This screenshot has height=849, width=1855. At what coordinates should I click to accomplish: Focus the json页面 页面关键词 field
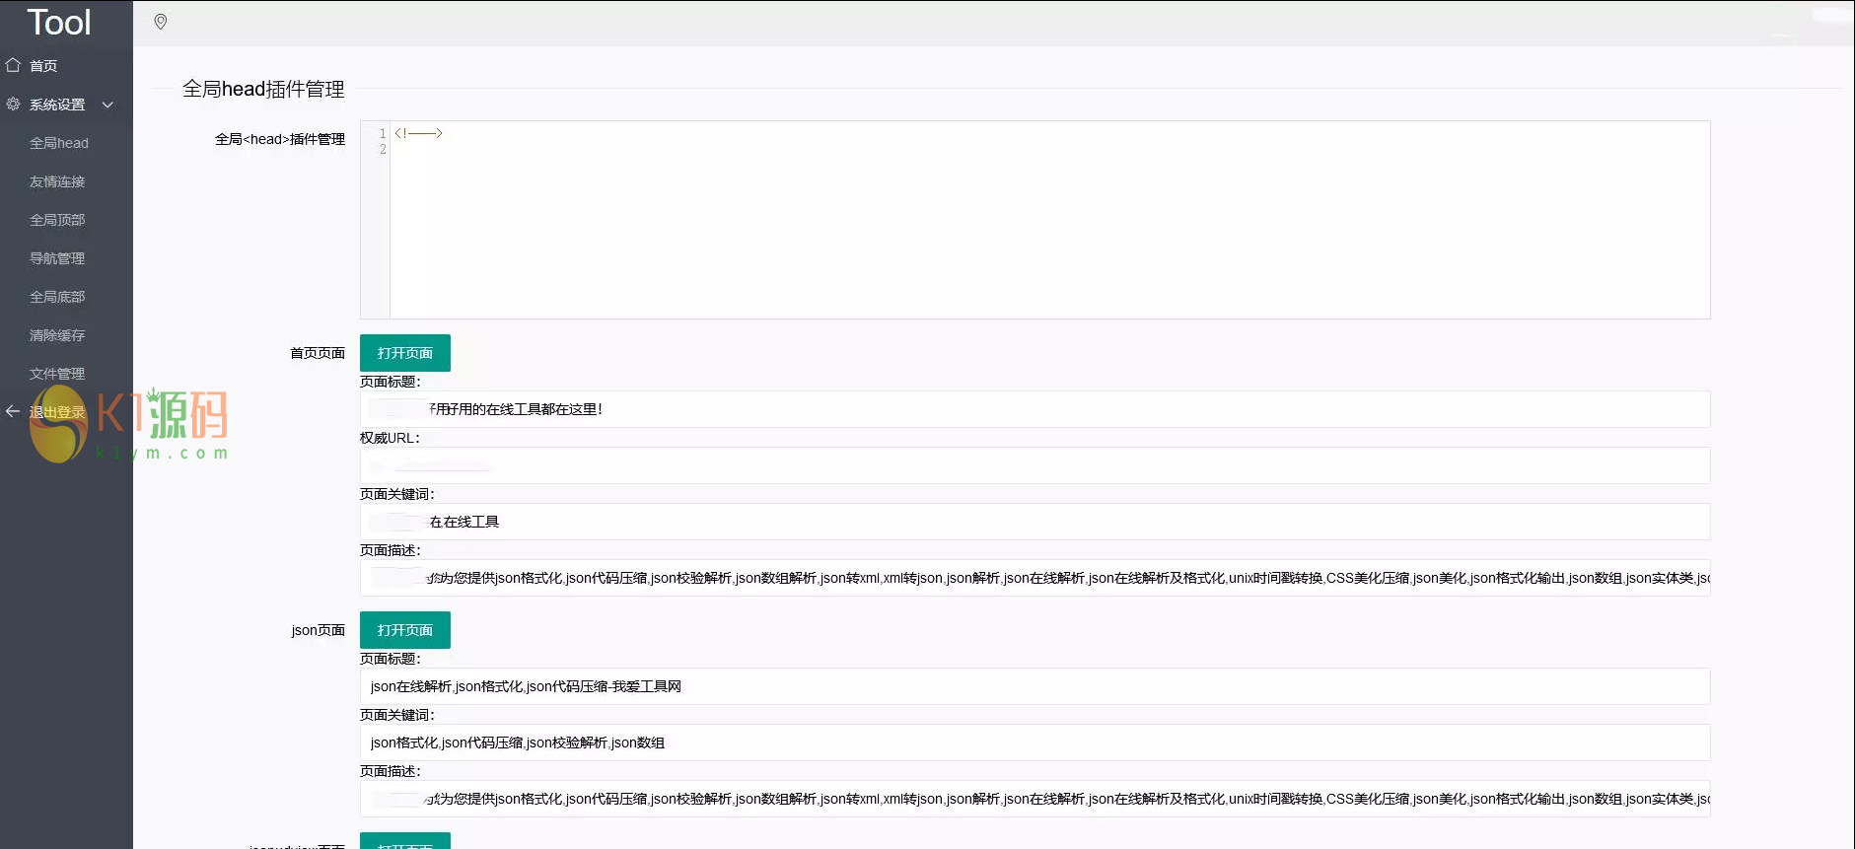pyautogui.click(x=1035, y=743)
